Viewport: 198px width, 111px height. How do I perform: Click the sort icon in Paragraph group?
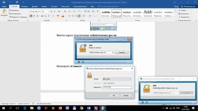93,11
